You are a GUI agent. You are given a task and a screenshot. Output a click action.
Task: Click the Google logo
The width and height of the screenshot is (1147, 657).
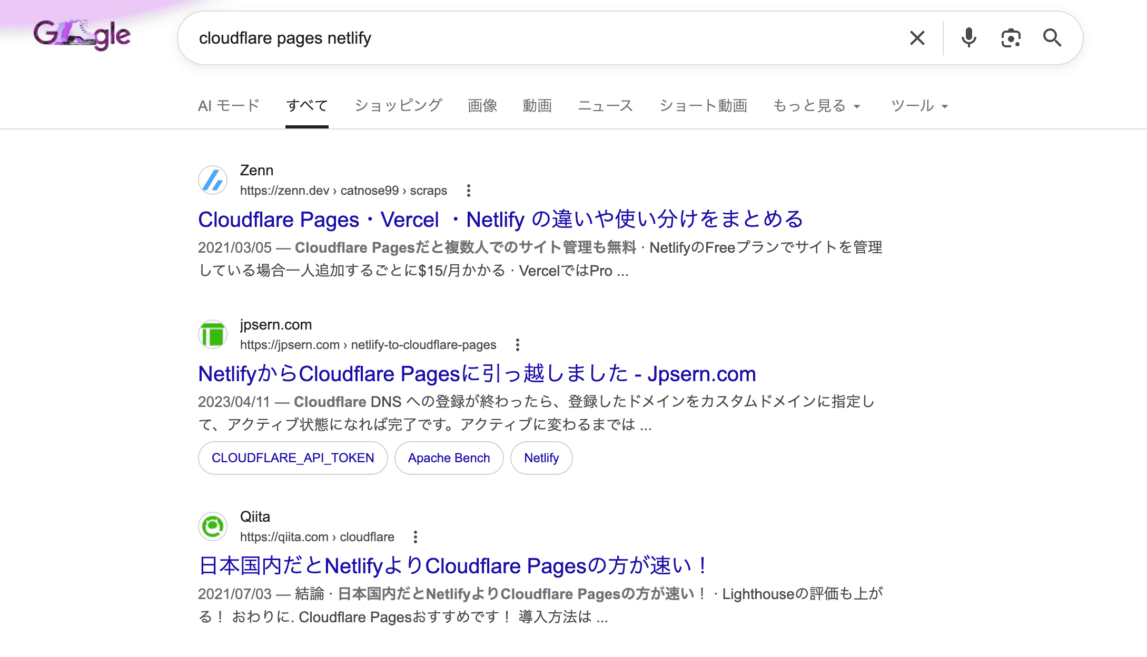point(82,35)
